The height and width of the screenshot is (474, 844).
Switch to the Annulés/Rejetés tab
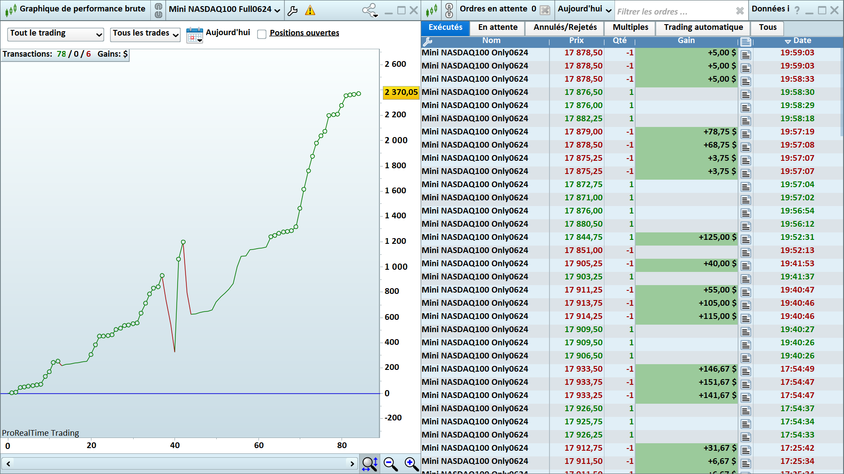565,28
